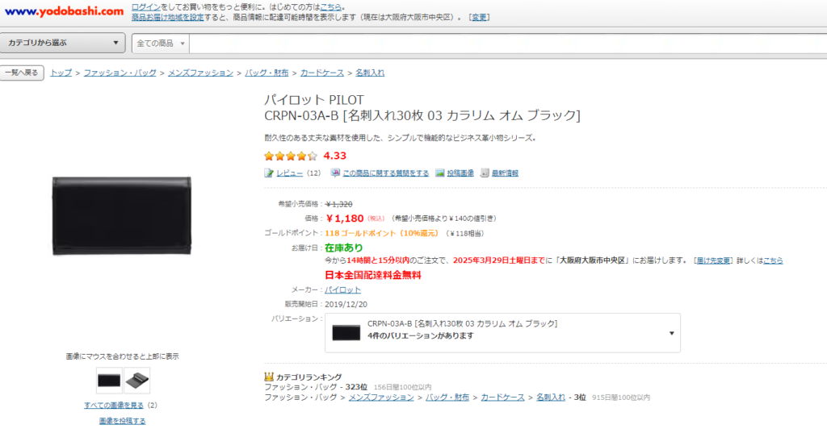Click the product question icon
Image resolution: width=827 pixels, height=433 pixels.
[335, 173]
